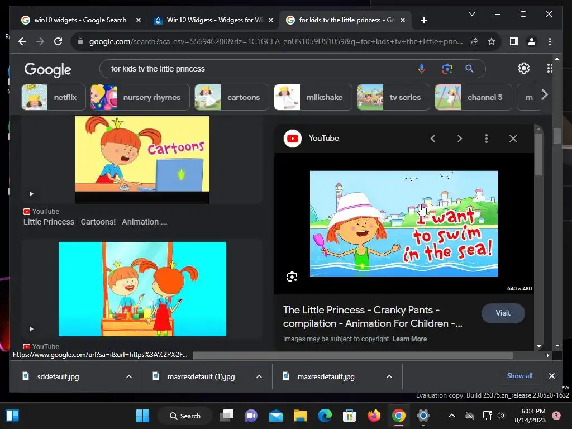Search by voice microphone icon

click(x=421, y=69)
